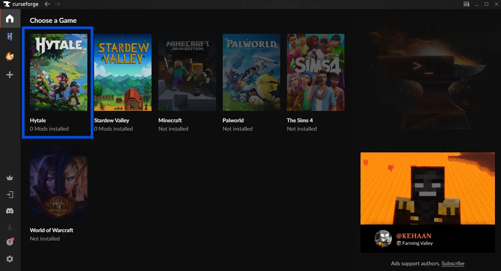The height and width of the screenshot is (271, 501).
Task: Open the settings gear icon
Action: coord(10,259)
